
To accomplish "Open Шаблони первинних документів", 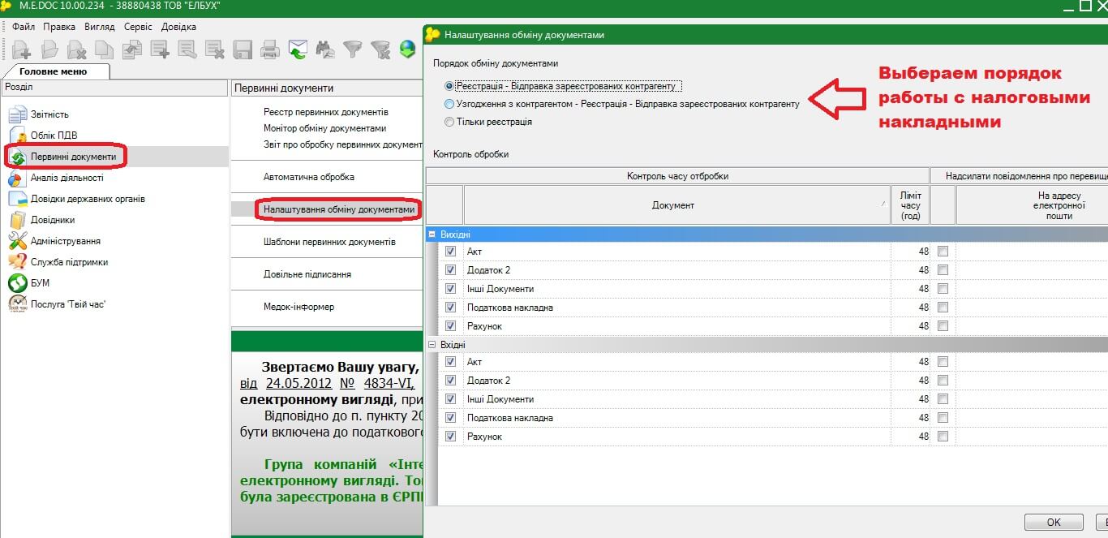I will coord(329,242).
